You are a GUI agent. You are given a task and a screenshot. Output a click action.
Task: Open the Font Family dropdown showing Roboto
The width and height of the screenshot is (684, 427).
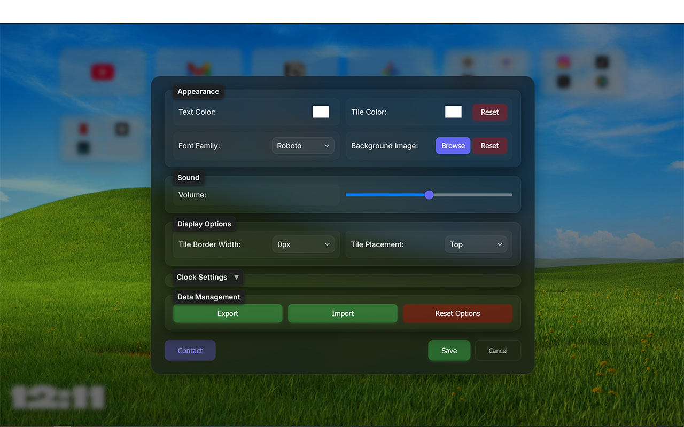tap(303, 146)
